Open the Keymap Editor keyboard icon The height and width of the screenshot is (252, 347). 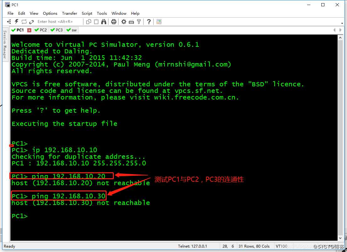[x=131, y=22]
